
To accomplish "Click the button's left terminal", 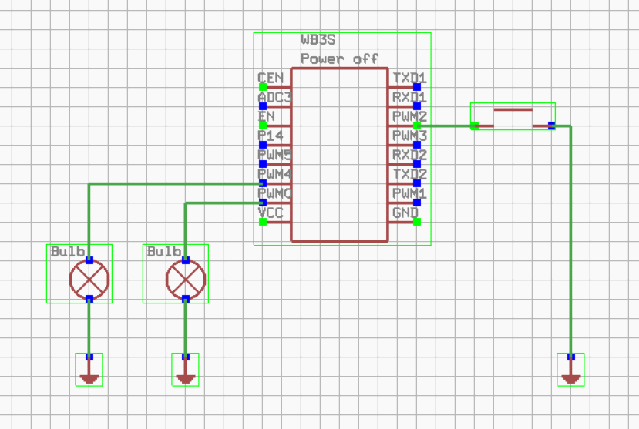I will [474, 126].
